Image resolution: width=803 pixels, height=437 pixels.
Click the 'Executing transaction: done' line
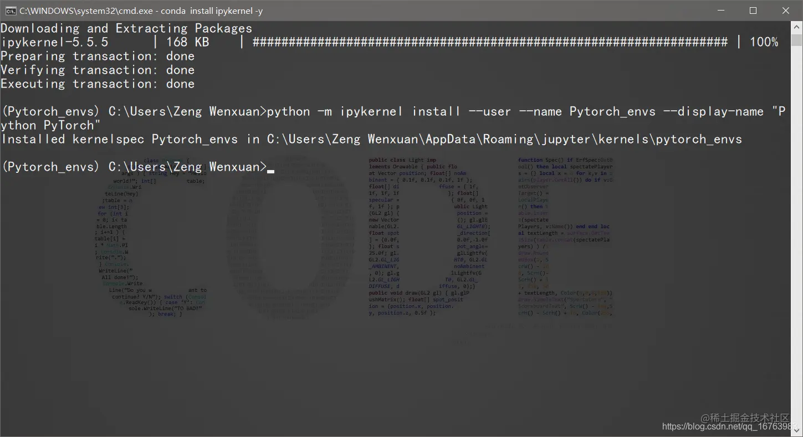[x=98, y=84]
